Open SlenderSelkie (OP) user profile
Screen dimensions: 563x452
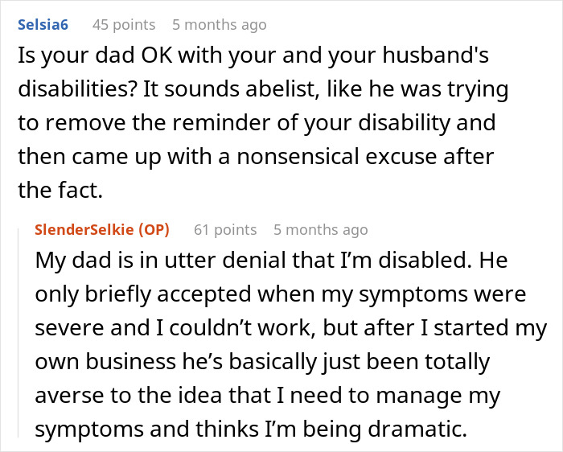102,229
